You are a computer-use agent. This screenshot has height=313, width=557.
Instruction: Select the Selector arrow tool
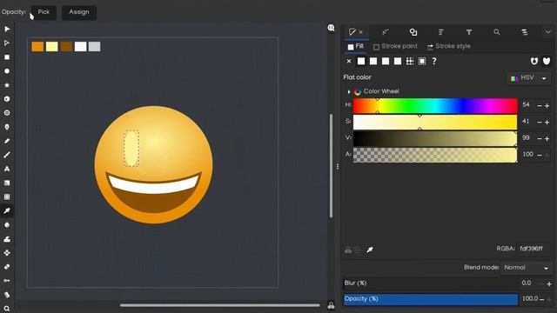(x=7, y=29)
